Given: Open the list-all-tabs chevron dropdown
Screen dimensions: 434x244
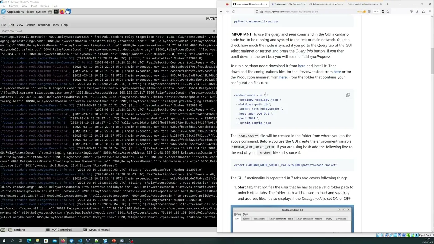Looking at the screenshot, I should (399, 4).
